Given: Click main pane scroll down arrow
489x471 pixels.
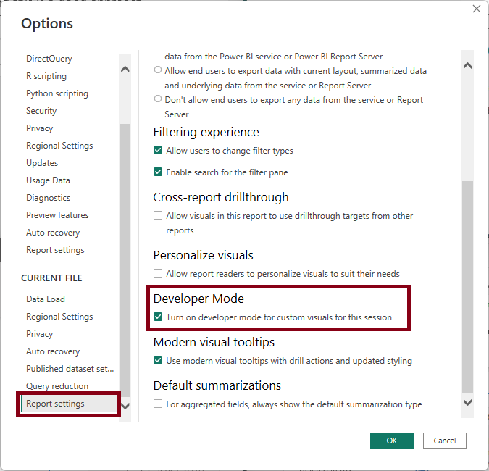Looking at the screenshot, I should coord(467,402).
